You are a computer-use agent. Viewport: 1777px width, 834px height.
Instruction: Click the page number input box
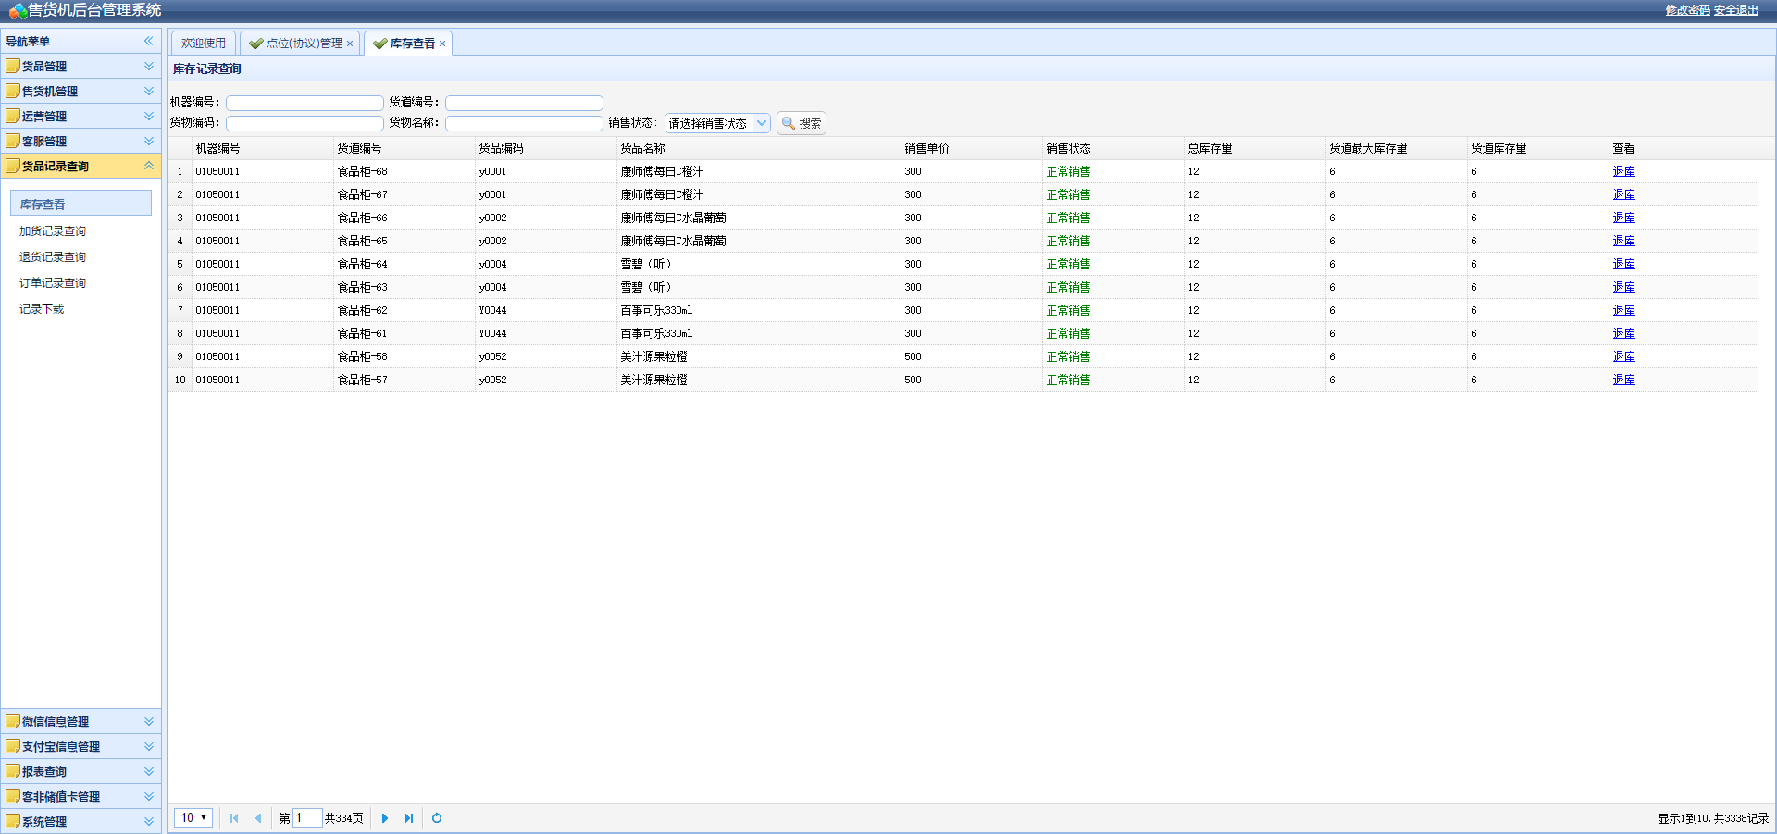[307, 818]
